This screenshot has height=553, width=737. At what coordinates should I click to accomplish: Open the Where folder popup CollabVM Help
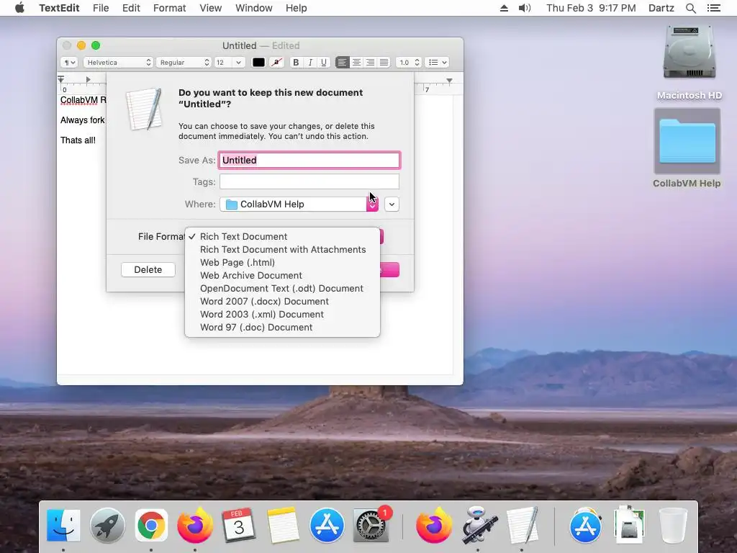click(299, 204)
